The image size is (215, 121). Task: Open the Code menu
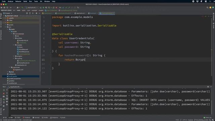[x=4, y=1]
